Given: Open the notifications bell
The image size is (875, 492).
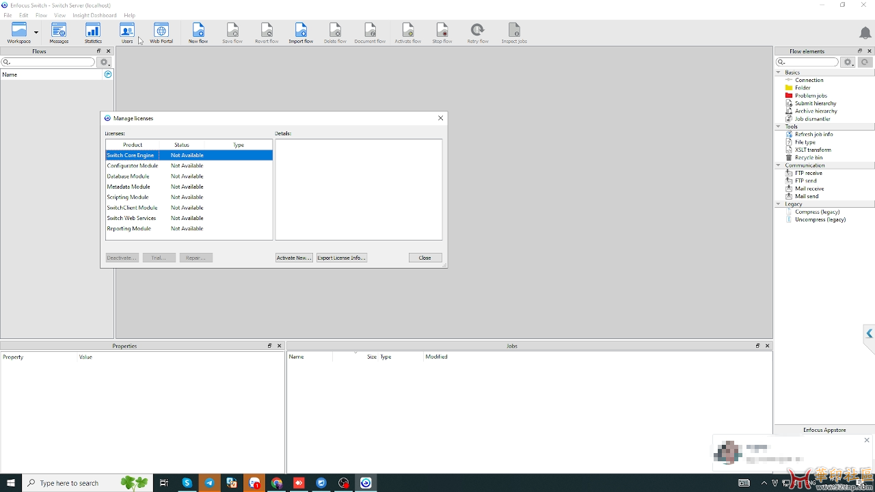Looking at the screenshot, I should [x=865, y=33].
